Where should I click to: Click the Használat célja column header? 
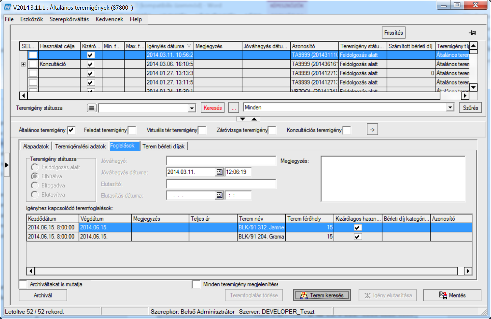pyautogui.click(x=59, y=46)
